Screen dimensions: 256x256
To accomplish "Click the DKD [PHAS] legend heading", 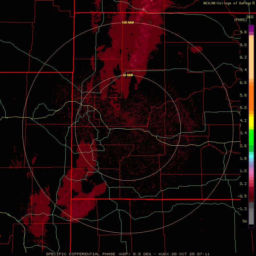I will click(x=243, y=18).
